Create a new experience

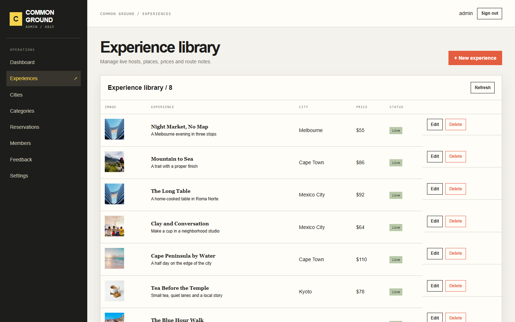coord(475,58)
